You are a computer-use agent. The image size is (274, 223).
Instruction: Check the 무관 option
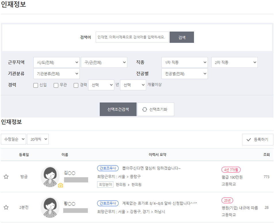point(55,85)
